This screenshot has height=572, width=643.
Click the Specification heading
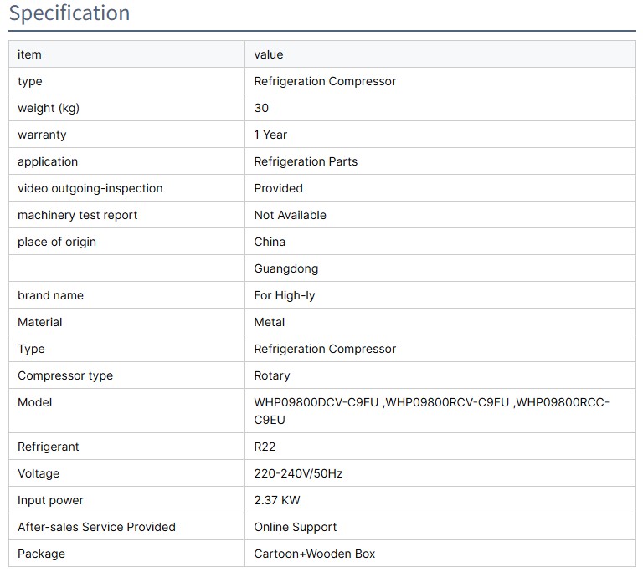pyautogui.click(x=69, y=13)
